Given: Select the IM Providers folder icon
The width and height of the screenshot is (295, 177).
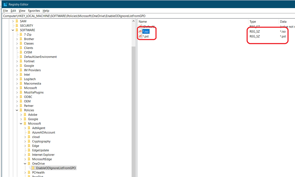Looking at the screenshot, I should pyautogui.click(x=21, y=70).
